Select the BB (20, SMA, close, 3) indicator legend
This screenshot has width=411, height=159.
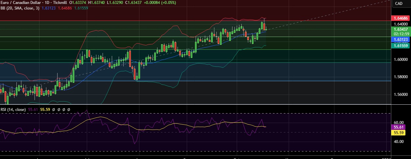tap(20, 8)
